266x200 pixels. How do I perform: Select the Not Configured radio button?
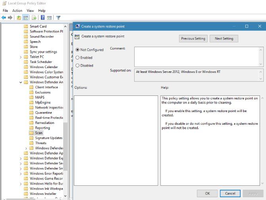[x=77, y=50]
